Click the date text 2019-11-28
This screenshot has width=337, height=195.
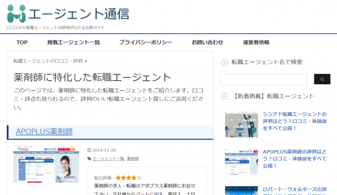(x=104, y=150)
